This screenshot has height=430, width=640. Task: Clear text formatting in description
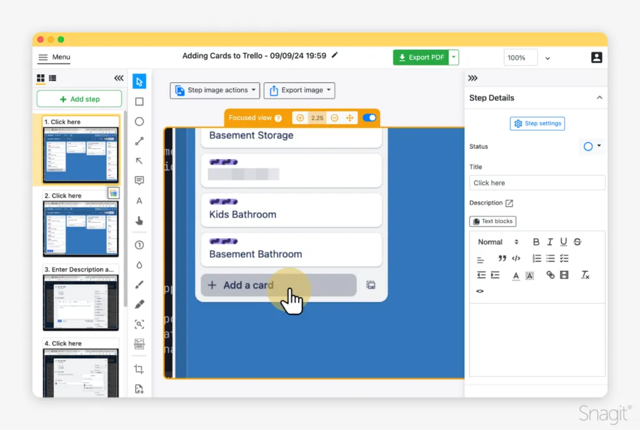tap(585, 275)
